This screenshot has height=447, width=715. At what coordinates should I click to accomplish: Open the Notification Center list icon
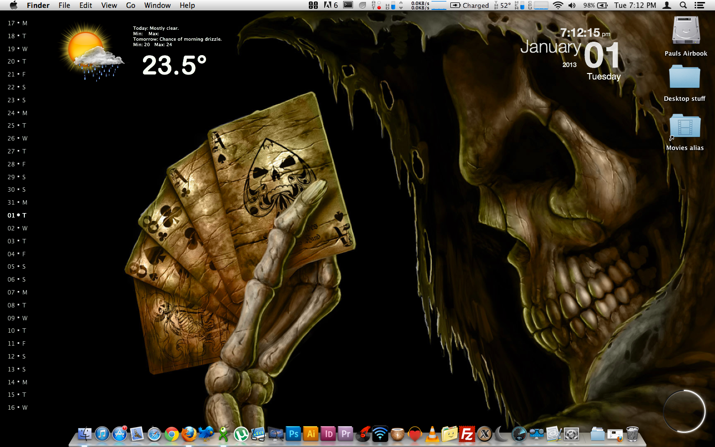coord(700,5)
